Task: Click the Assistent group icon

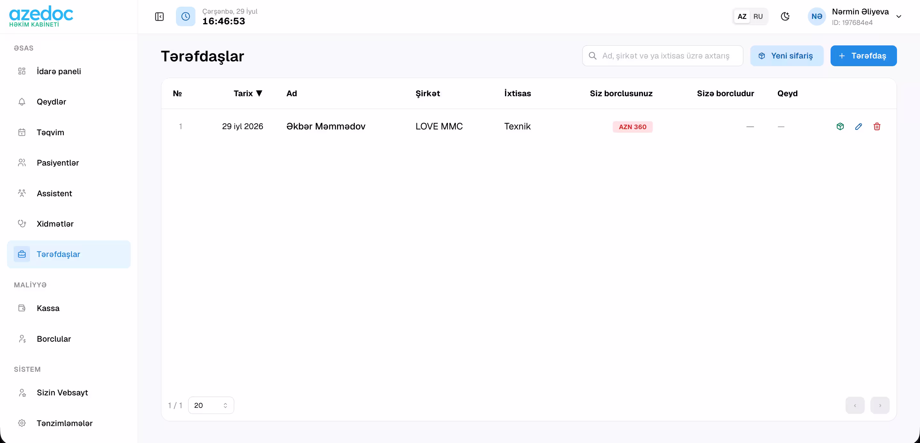Action: 22,193
